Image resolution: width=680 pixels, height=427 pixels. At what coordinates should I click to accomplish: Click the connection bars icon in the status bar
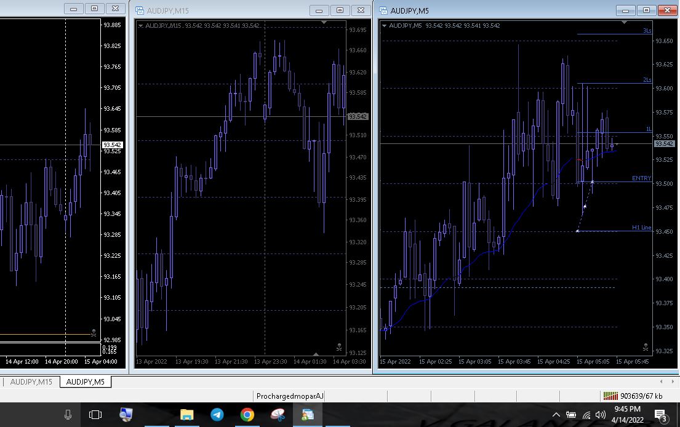click(x=610, y=396)
